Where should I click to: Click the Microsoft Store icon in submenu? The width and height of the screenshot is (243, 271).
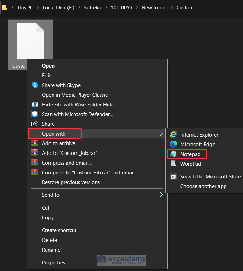click(173, 176)
